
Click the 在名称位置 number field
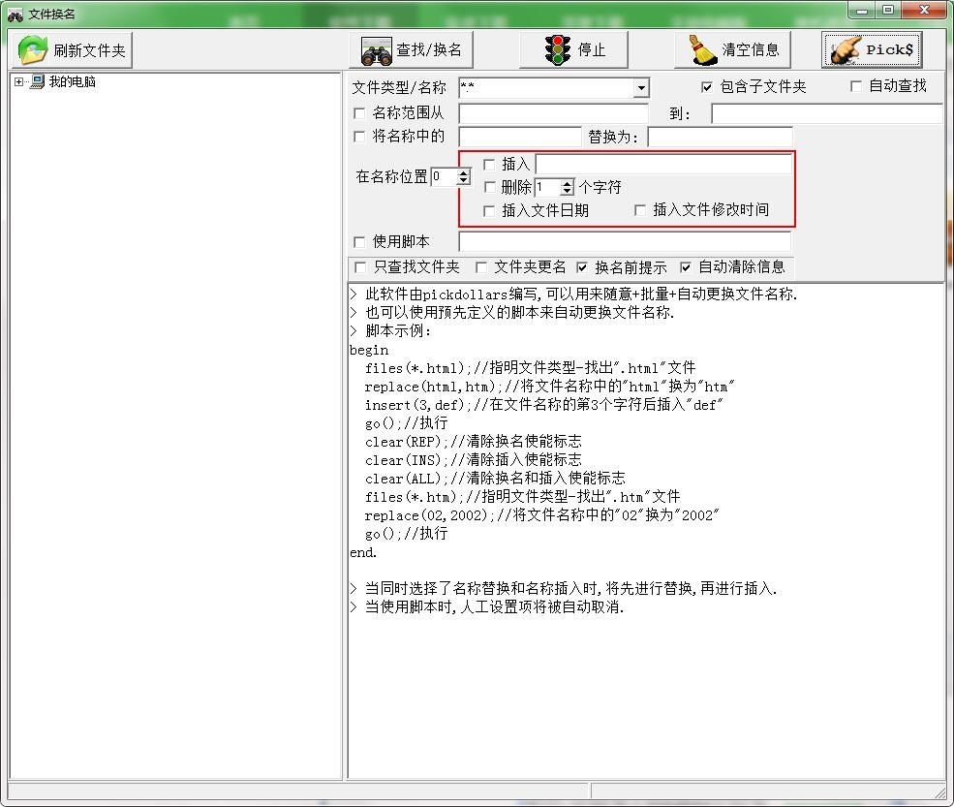[444, 177]
